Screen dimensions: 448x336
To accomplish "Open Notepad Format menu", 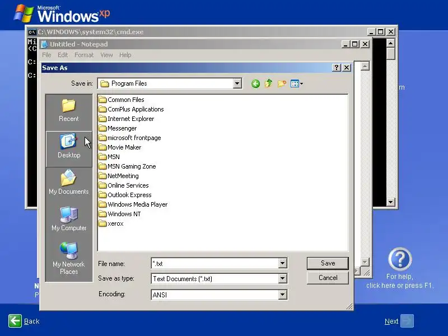I will coord(84,55).
